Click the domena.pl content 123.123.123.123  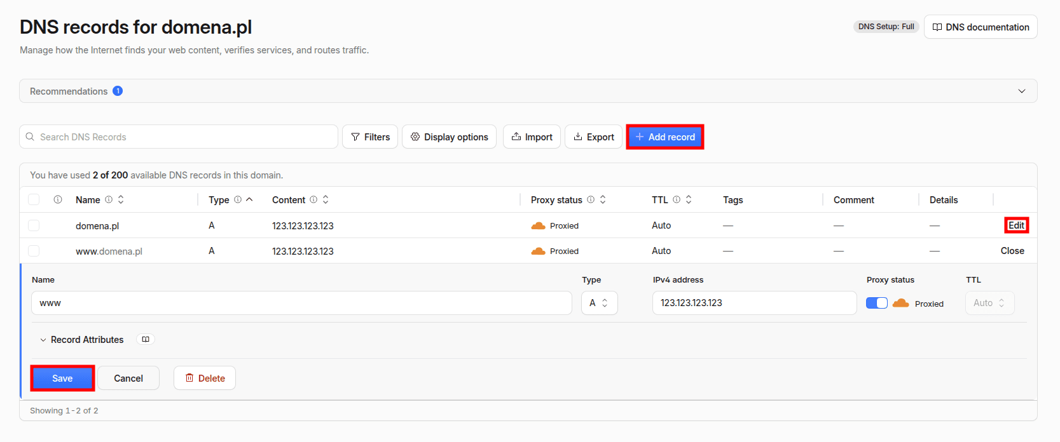coord(303,225)
